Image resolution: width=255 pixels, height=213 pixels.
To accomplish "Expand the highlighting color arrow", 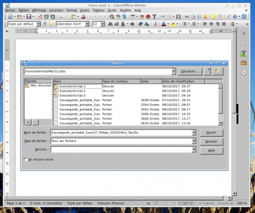I will click(x=177, y=24).
